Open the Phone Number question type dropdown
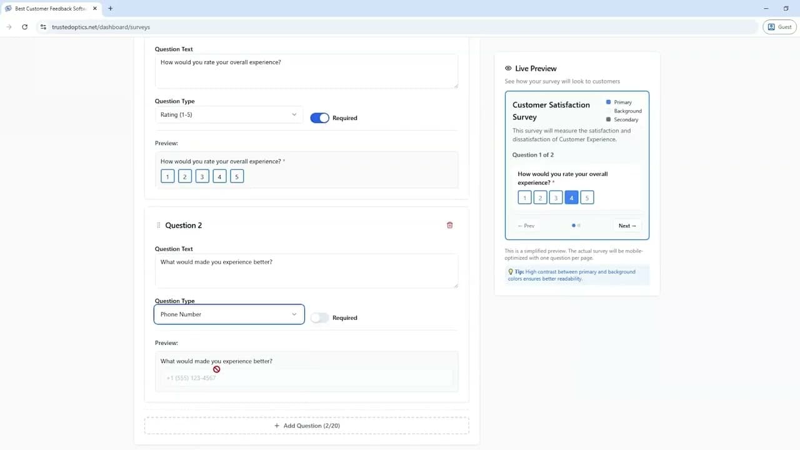Screen dimensions: 800x450 (x=229, y=314)
